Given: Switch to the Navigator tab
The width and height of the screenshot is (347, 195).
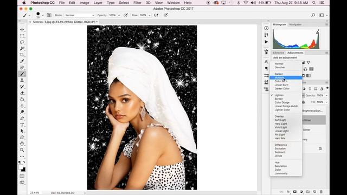Looking at the screenshot, I should click(295, 24).
